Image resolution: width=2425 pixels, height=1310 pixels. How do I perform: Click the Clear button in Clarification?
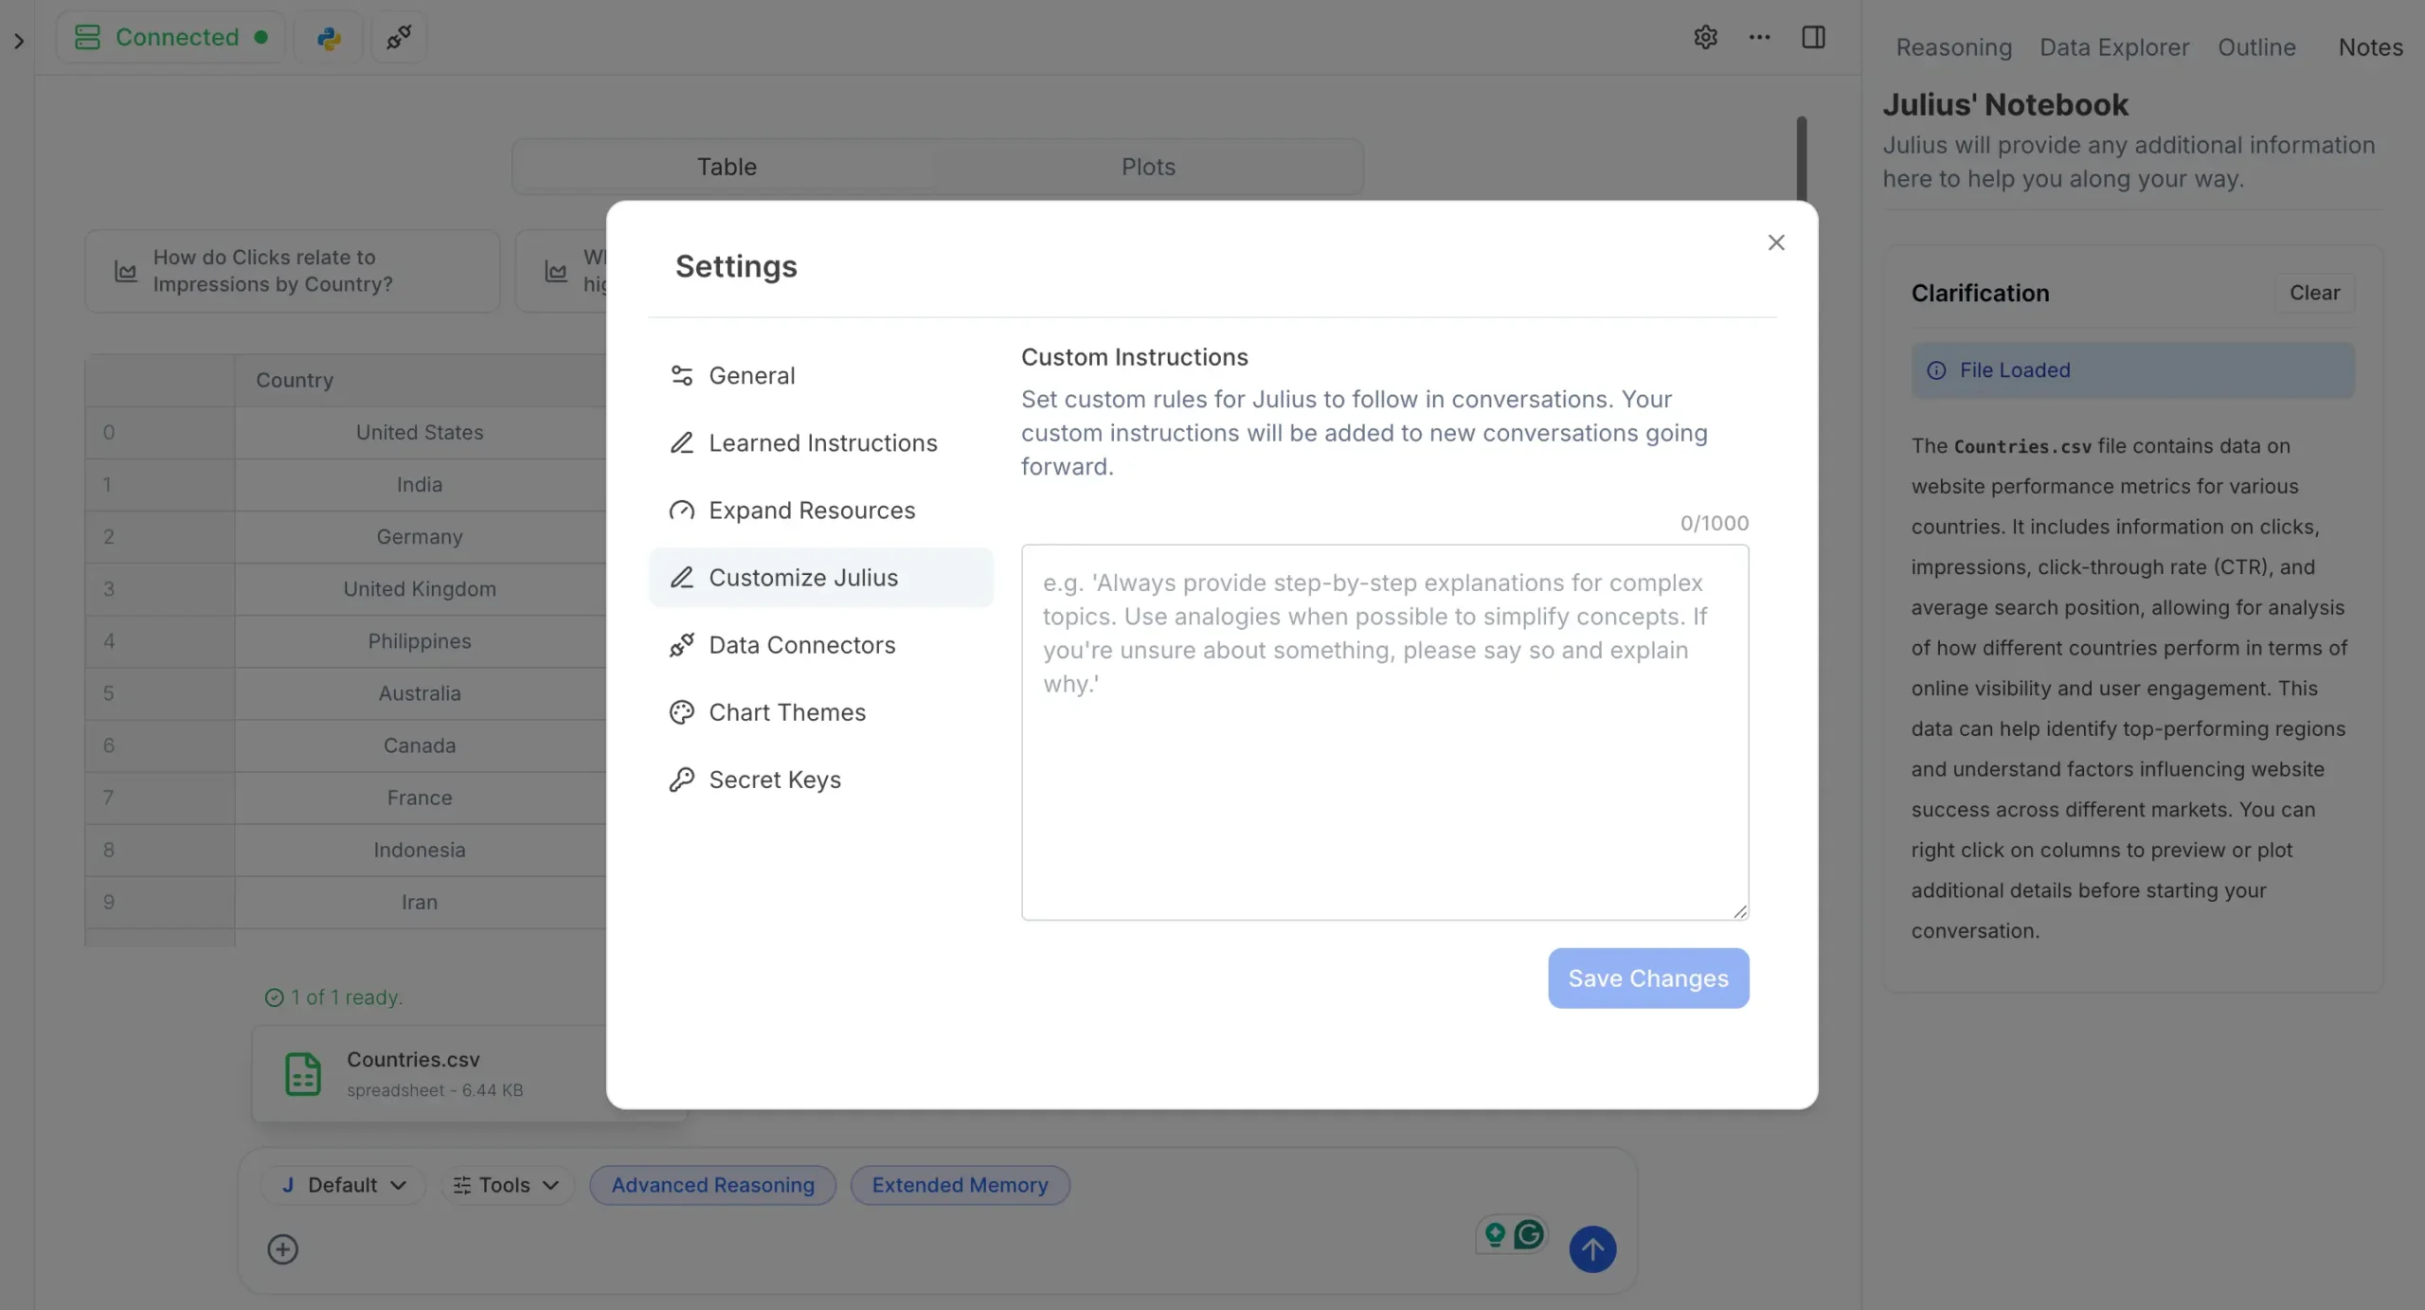coord(2314,293)
